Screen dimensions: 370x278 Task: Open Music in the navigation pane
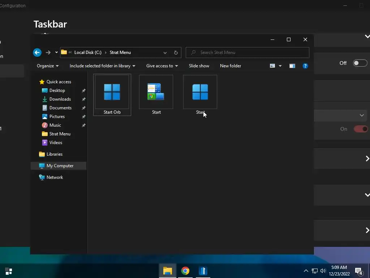tap(55, 125)
